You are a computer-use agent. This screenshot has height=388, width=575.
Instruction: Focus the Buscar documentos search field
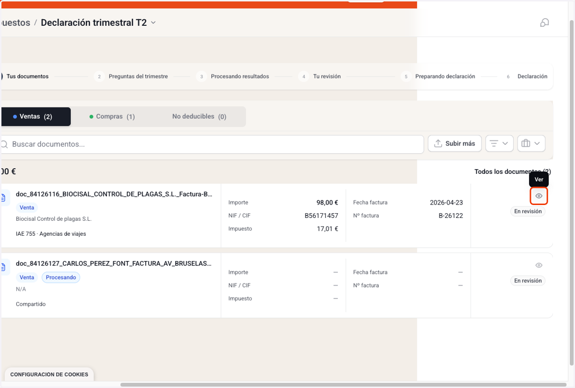point(213,144)
